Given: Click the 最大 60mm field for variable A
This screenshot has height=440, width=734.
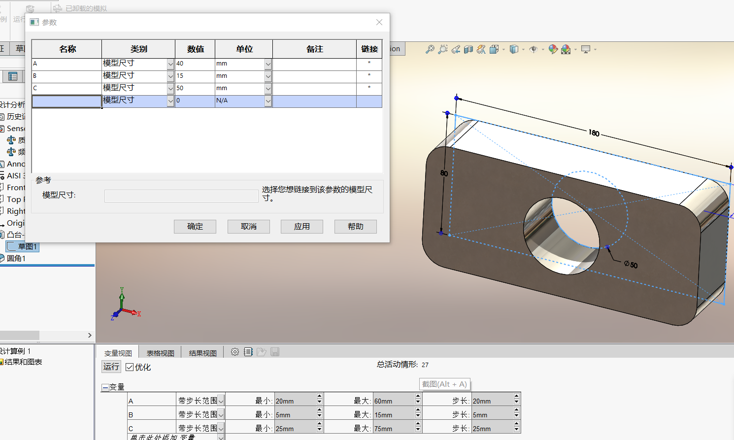Looking at the screenshot, I should coord(394,401).
